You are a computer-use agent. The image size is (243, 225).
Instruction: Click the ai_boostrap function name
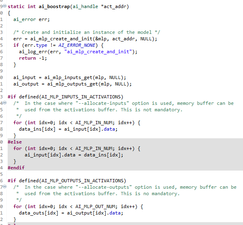(x=54, y=7)
